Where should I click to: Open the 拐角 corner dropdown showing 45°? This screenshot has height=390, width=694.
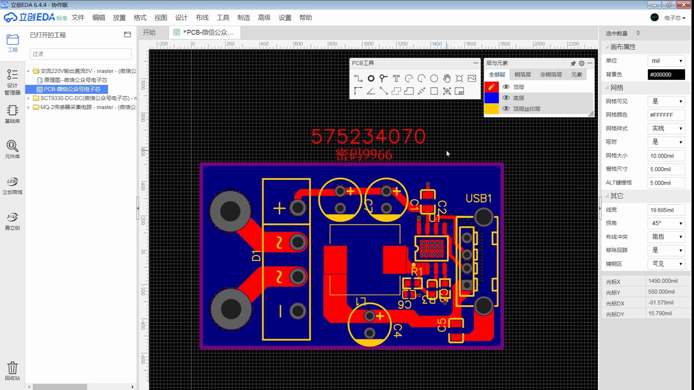pos(666,223)
